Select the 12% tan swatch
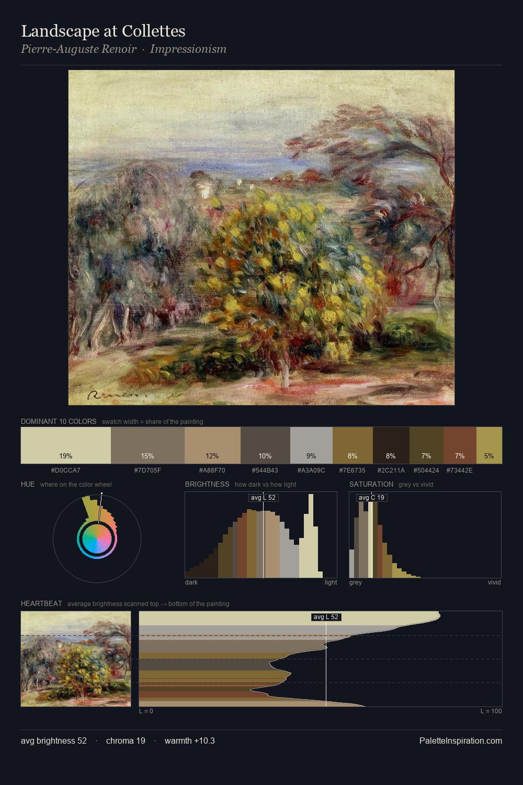Image resolution: width=523 pixels, height=785 pixels. click(212, 445)
